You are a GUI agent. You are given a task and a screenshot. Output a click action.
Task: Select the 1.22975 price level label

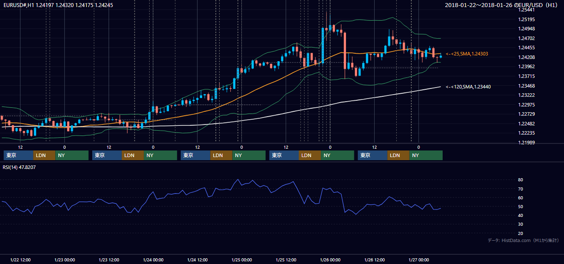(526, 105)
